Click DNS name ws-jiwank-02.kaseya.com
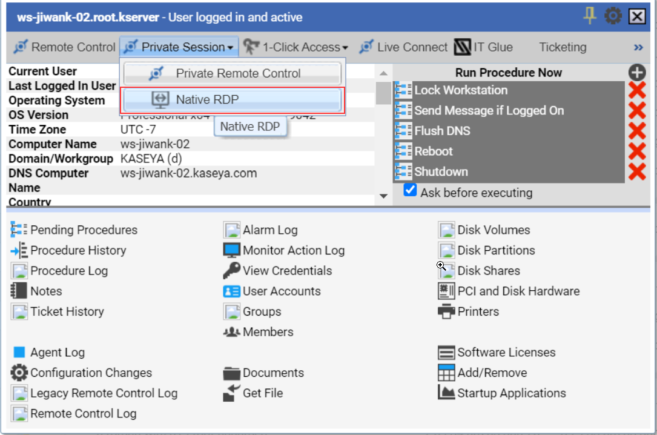The width and height of the screenshot is (657, 435). [x=188, y=173]
